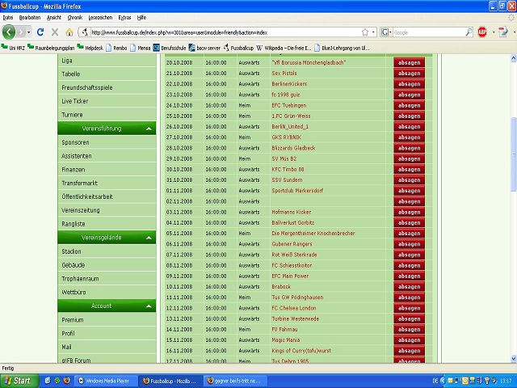The image size is (517, 388).
Task: Open the Windows Start button
Action: coord(18,379)
